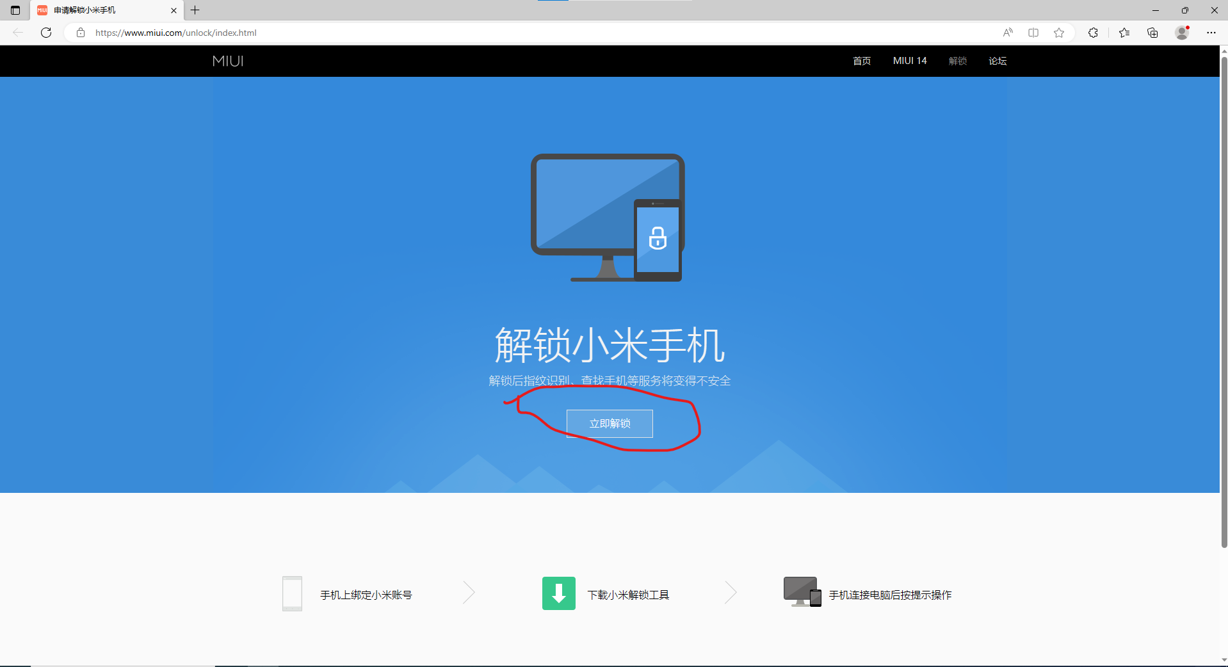Click the 立即解锁 unlock button
The image size is (1228, 667).
tap(610, 424)
